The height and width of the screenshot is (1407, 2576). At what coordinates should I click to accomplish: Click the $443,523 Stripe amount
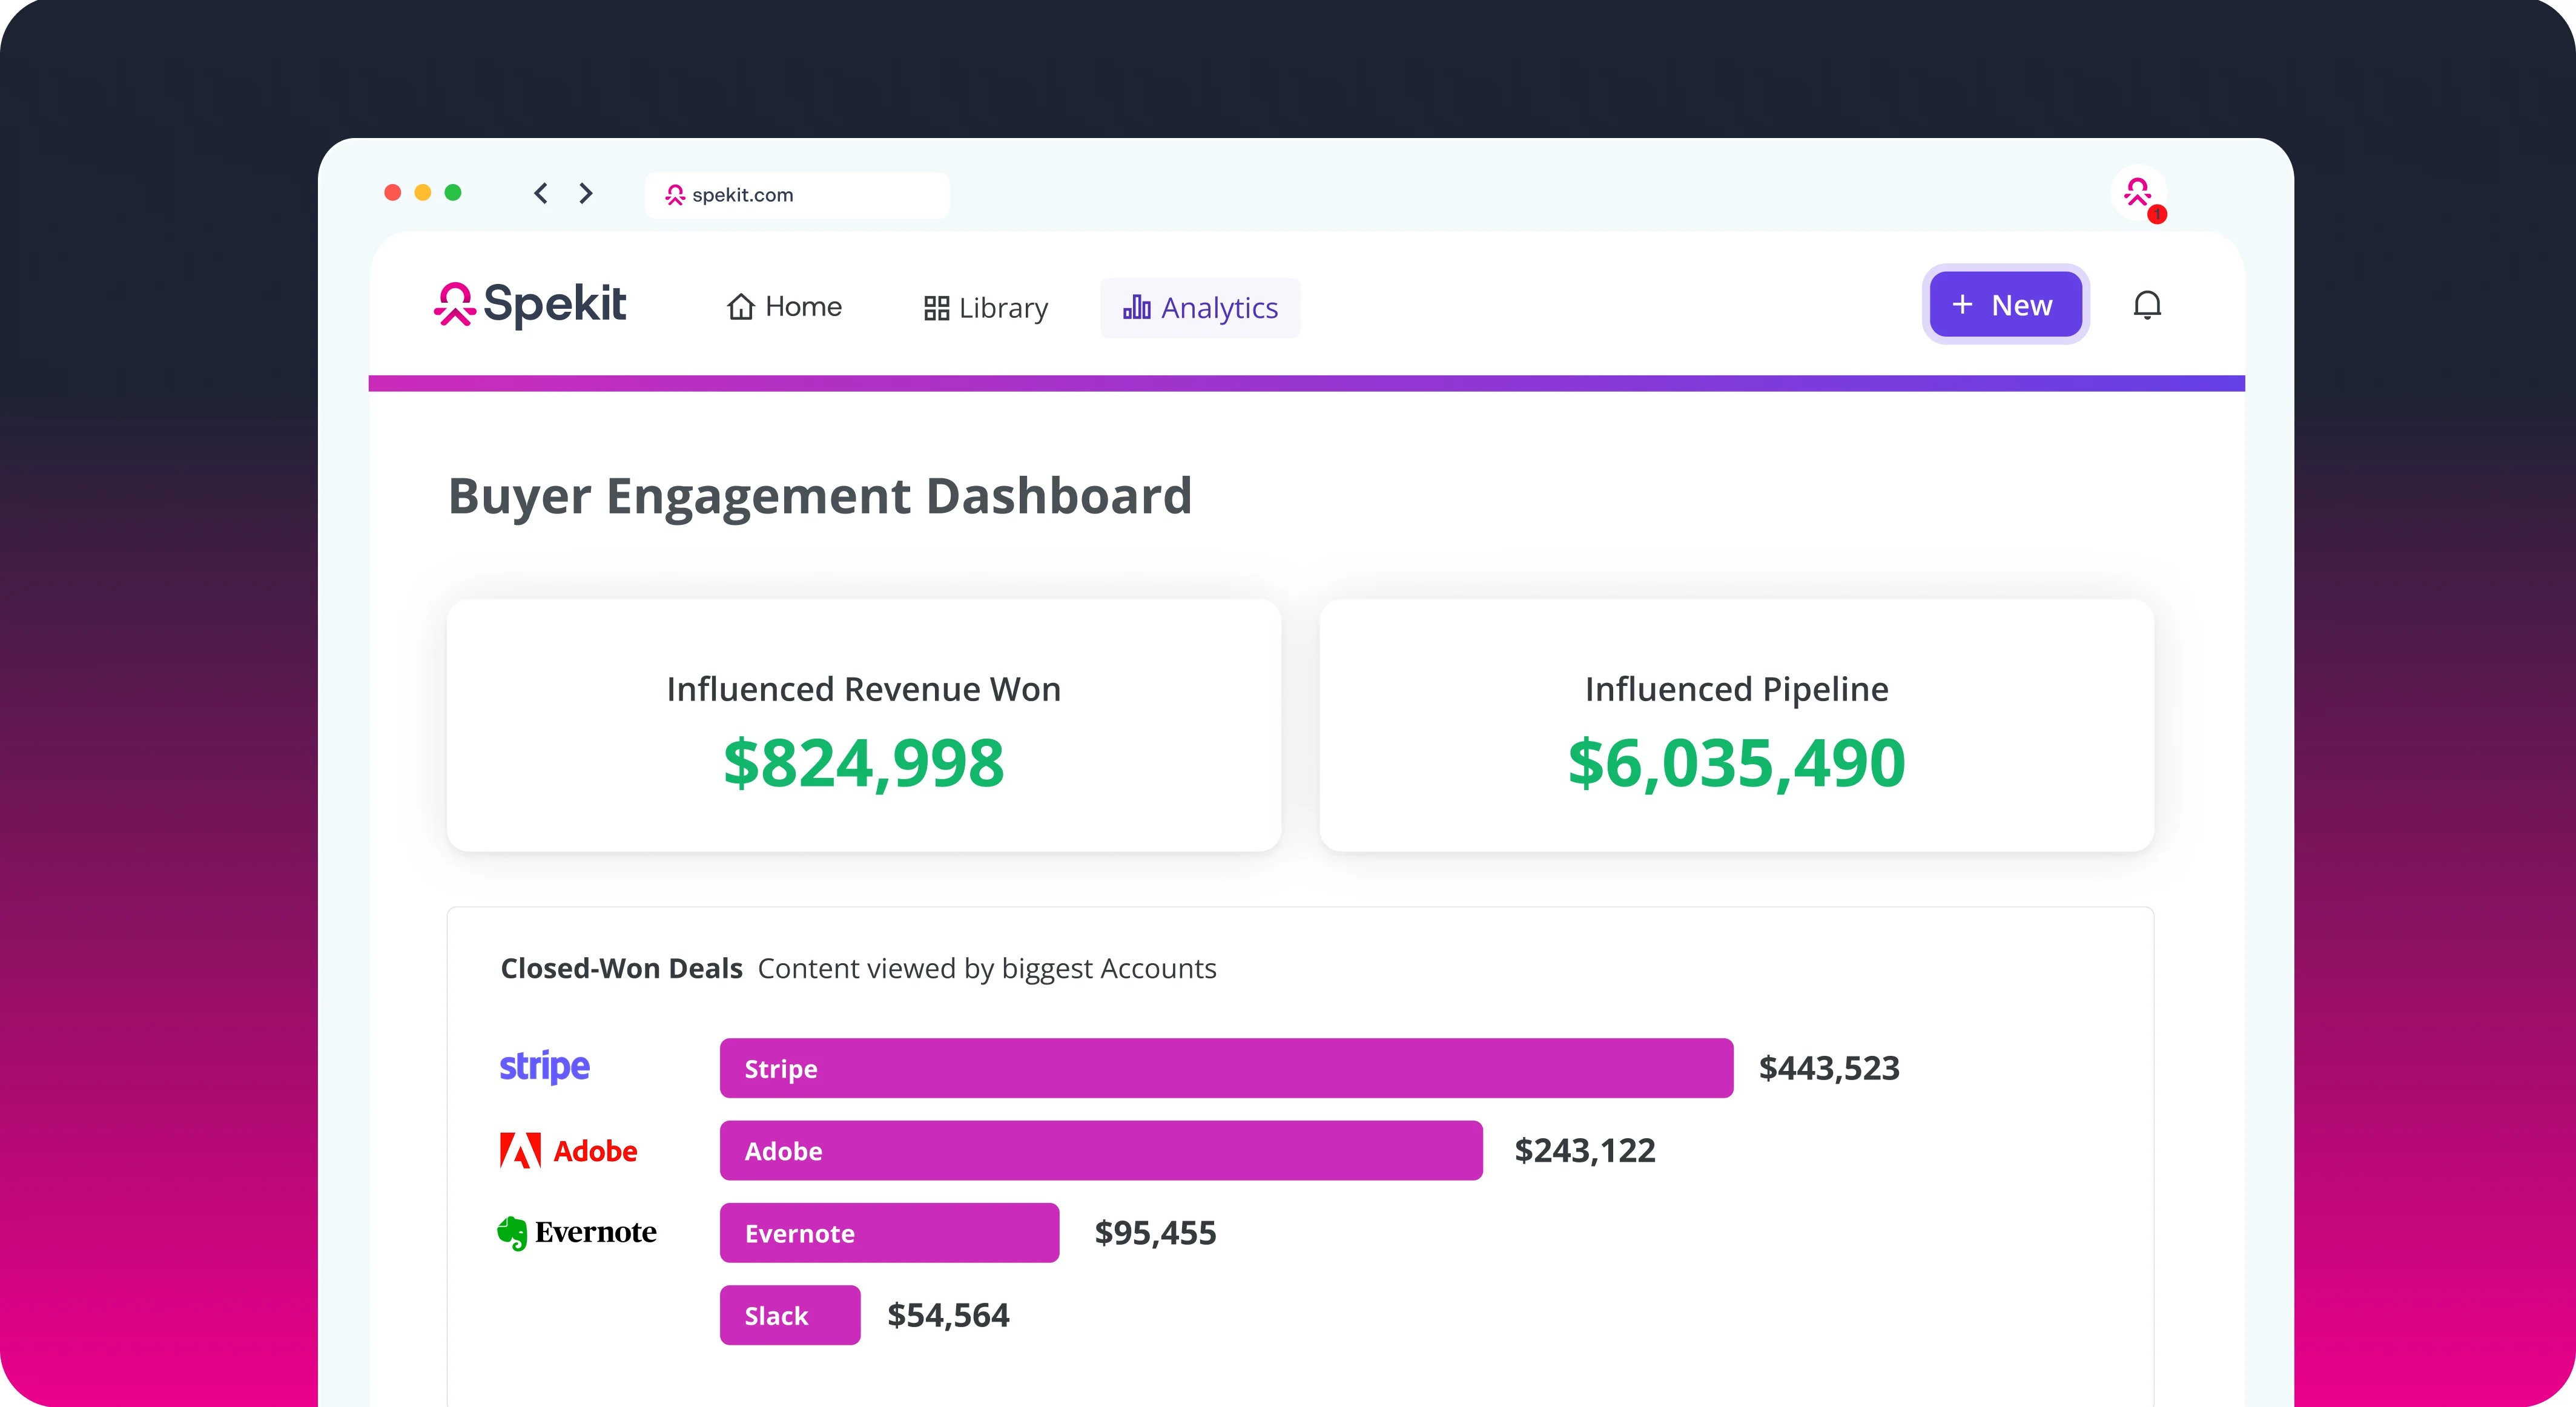click(x=1829, y=1068)
